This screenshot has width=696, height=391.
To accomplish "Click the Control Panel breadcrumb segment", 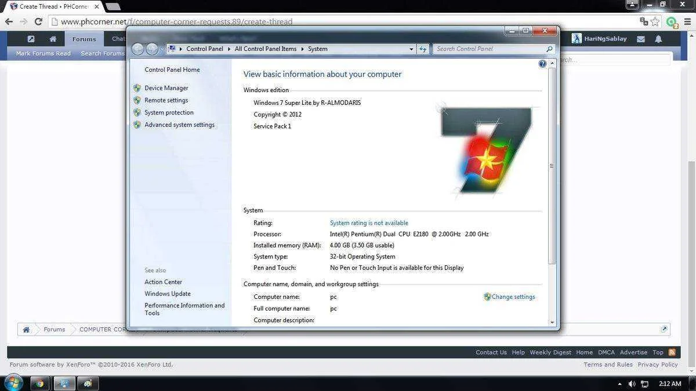I will pyautogui.click(x=205, y=49).
